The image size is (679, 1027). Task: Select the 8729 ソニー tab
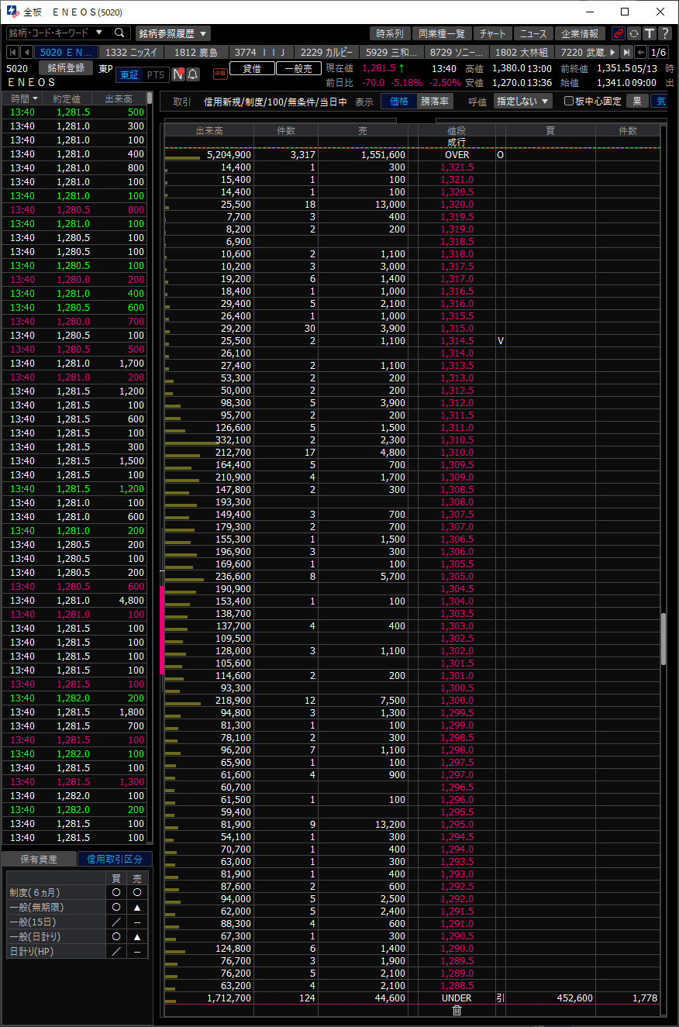457,53
